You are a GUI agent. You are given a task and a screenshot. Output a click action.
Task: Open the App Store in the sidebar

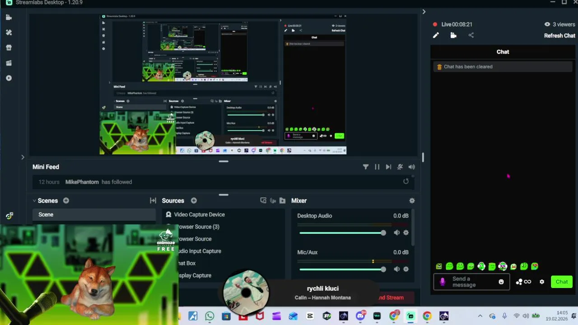click(9, 48)
